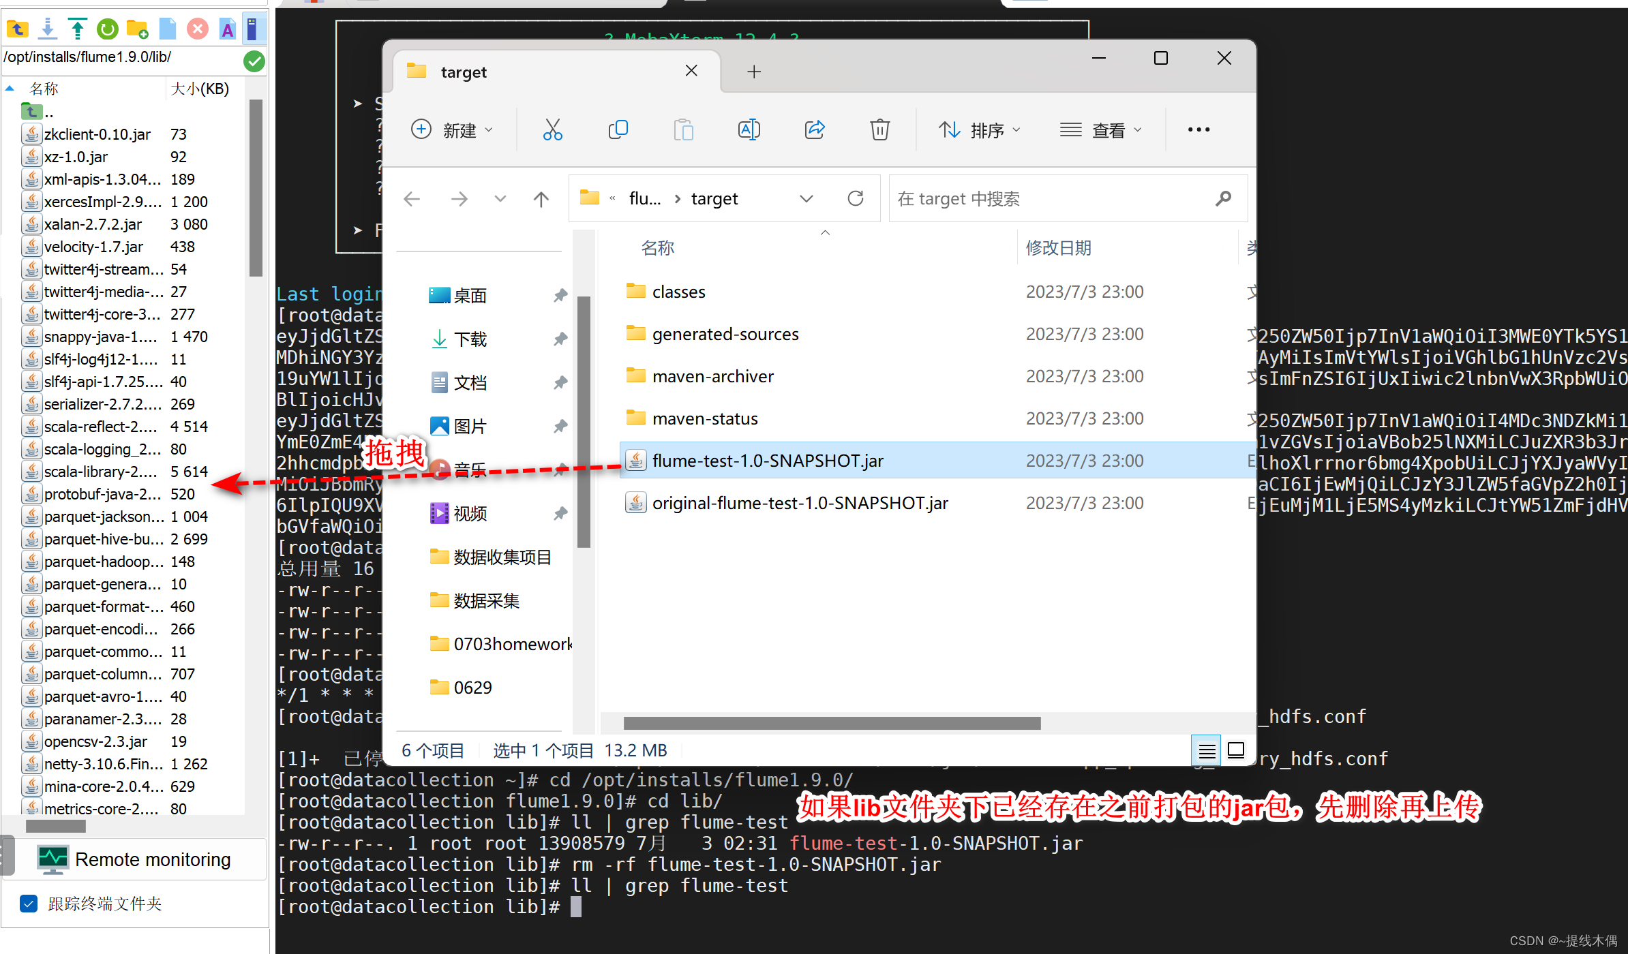Click the download selected files icon
The image size is (1628, 954).
(x=48, y=29)
